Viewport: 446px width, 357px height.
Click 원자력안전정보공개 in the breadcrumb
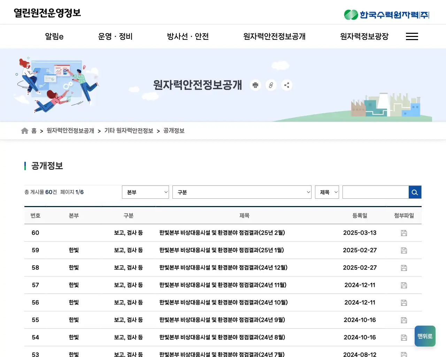pyautogui.click(x=70, y=131)
